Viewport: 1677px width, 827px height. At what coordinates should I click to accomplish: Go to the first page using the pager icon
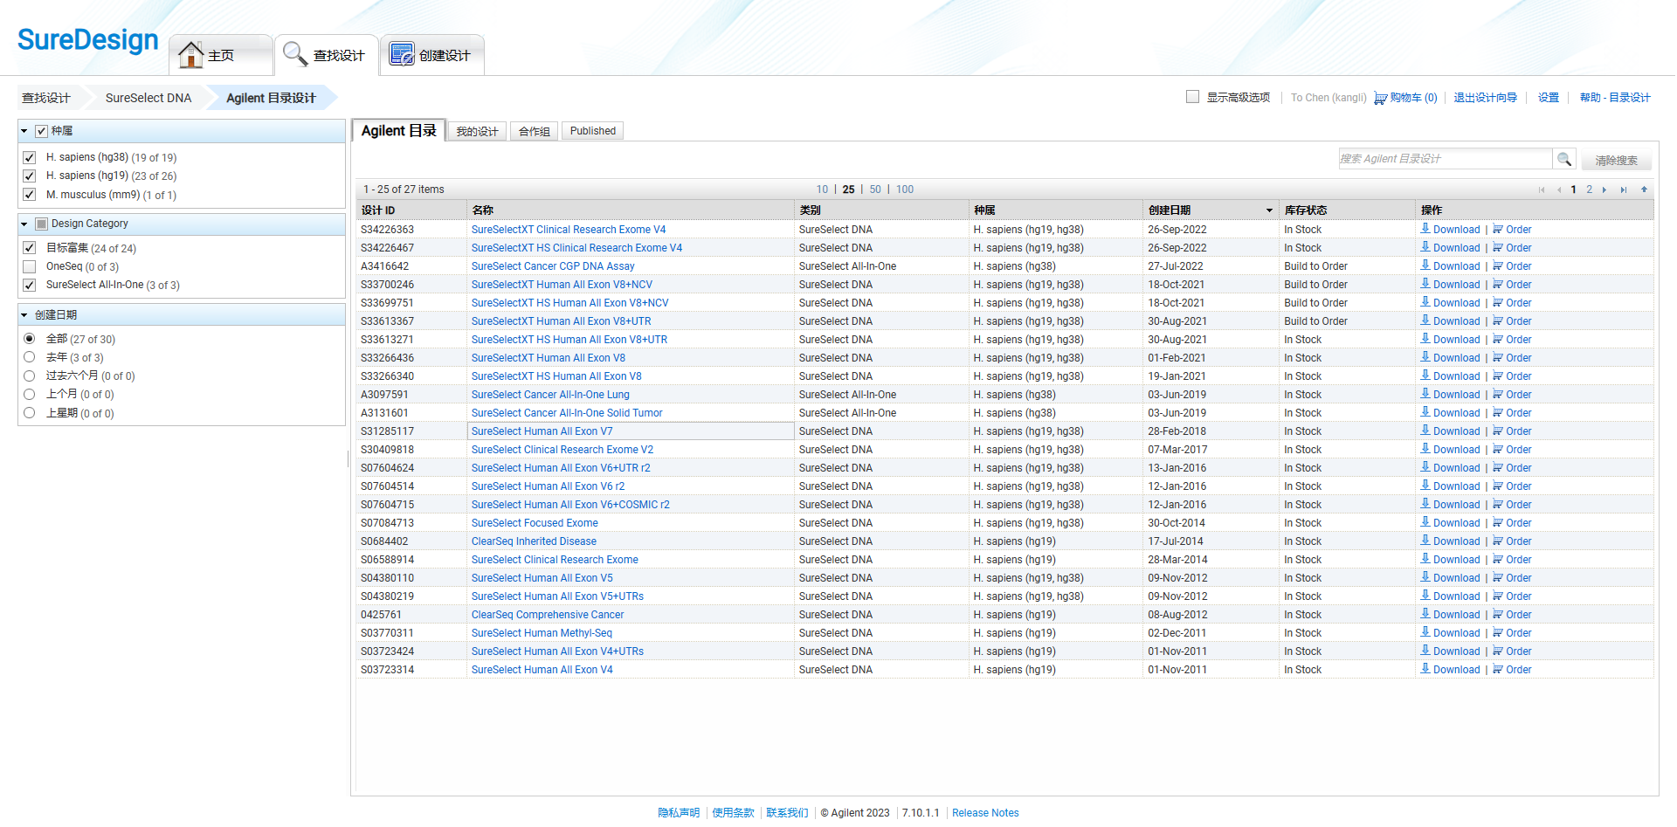[1542, 190]
